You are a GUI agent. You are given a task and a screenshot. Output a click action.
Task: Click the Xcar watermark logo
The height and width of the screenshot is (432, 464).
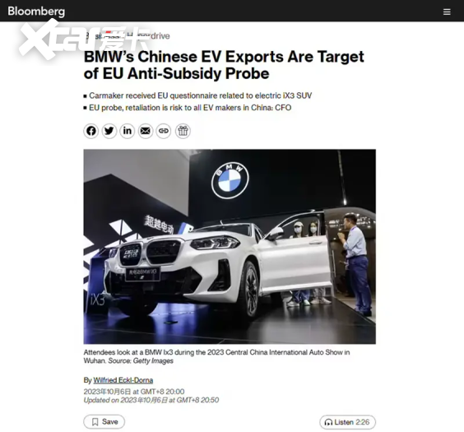[x=83, y=40]
